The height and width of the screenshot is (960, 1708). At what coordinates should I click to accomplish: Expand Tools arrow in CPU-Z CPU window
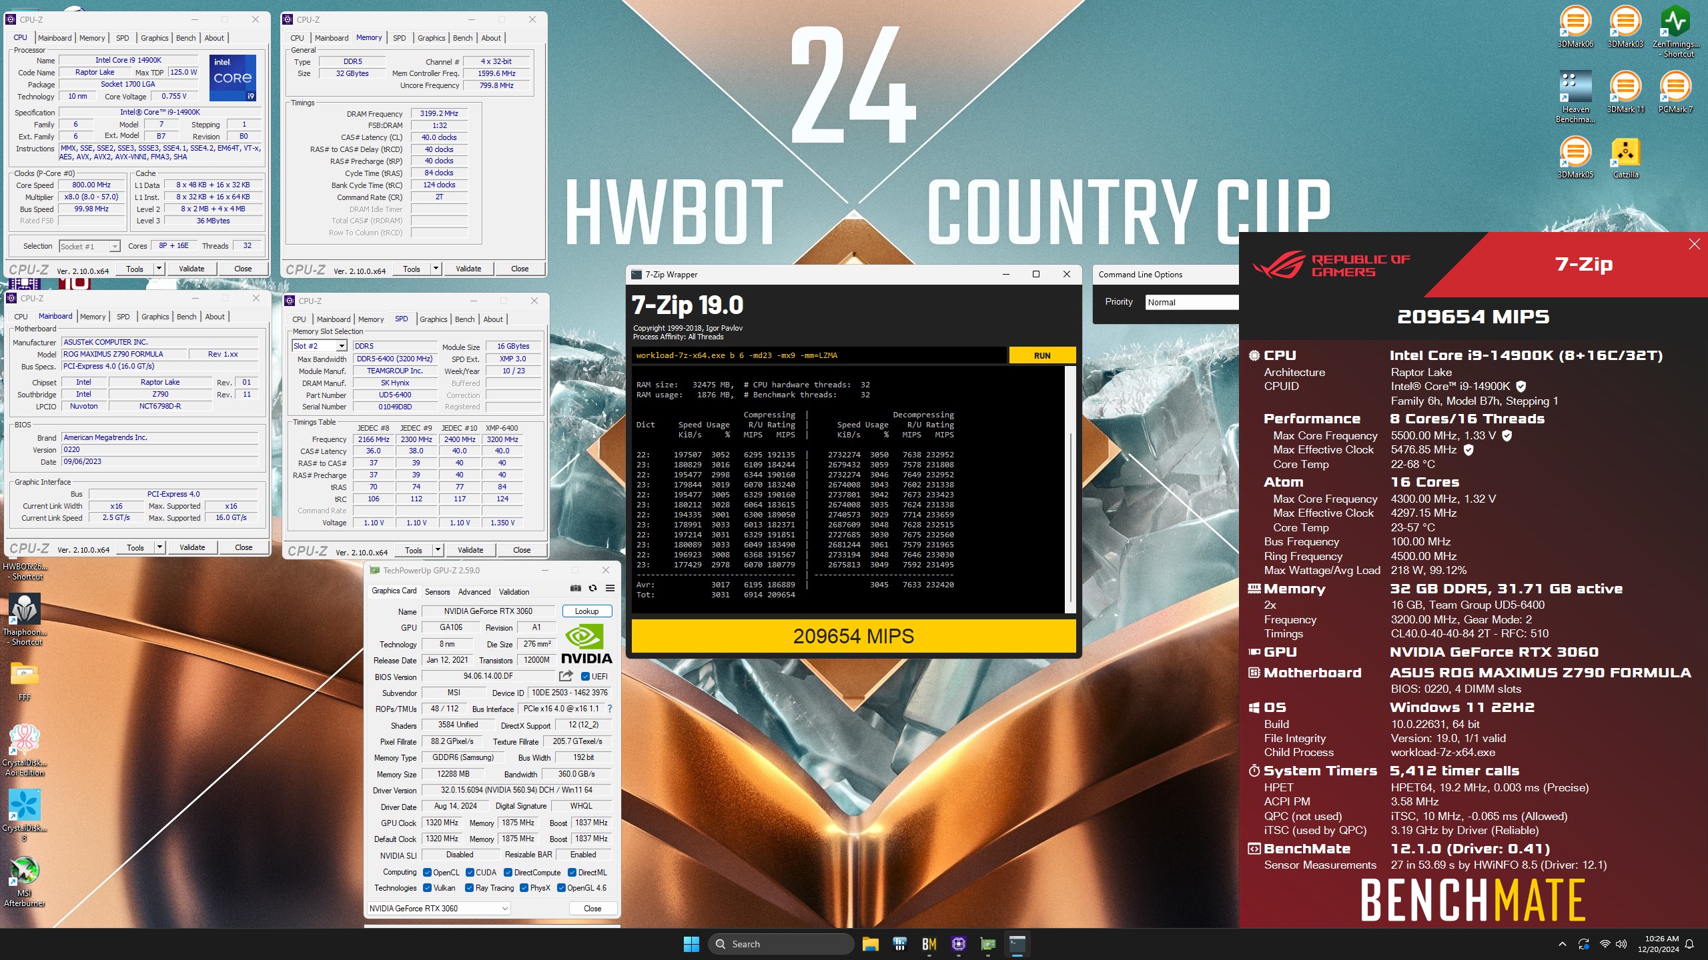click(159, 269)
